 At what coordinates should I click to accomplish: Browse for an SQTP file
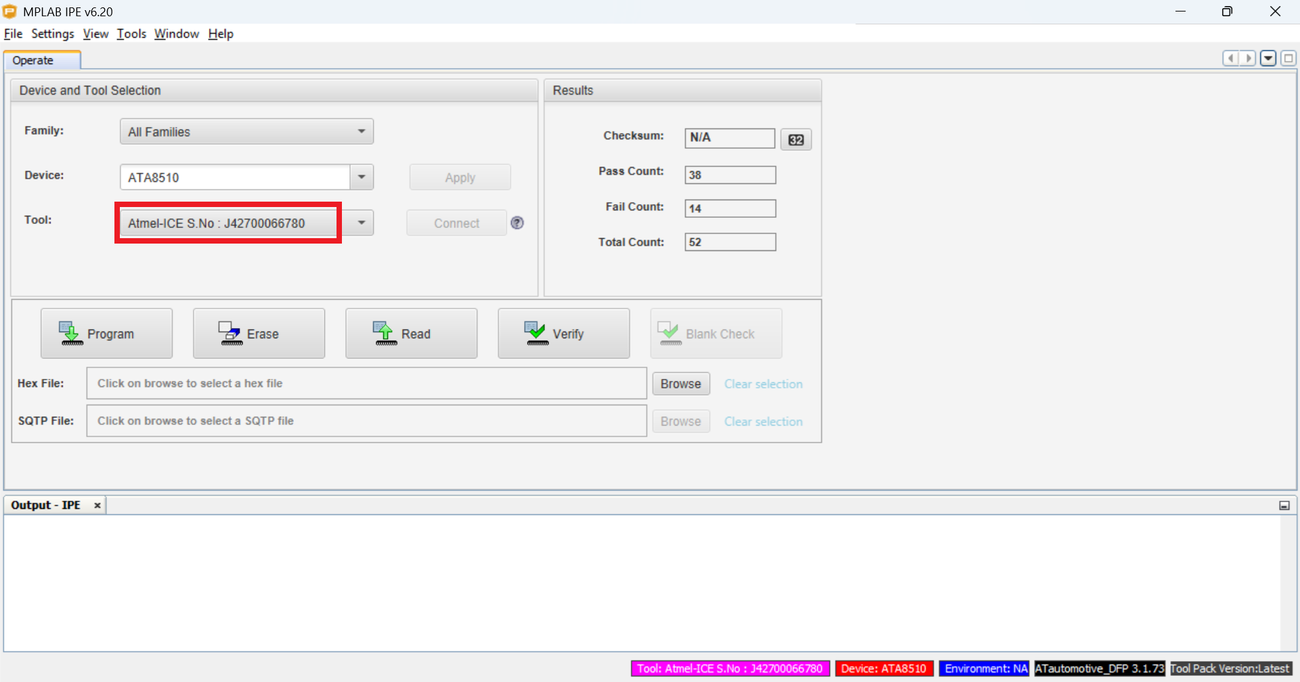[680, 421]
